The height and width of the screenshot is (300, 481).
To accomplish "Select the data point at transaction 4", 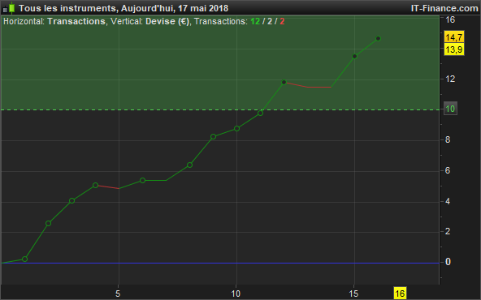I will pyautogui.click(x=95, y=185).
